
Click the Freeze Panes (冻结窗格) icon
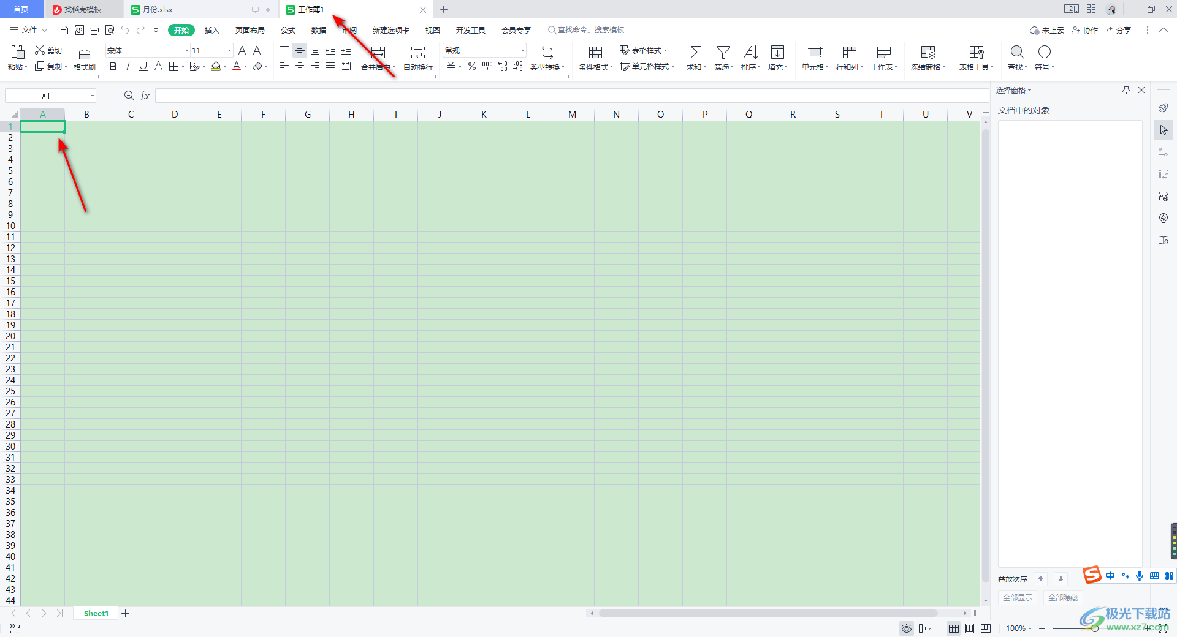coord(928,52)
